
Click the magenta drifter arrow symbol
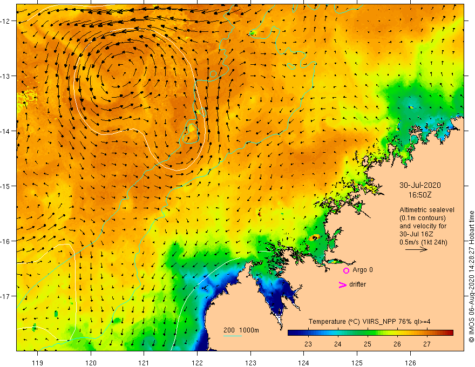click(342, 284)
